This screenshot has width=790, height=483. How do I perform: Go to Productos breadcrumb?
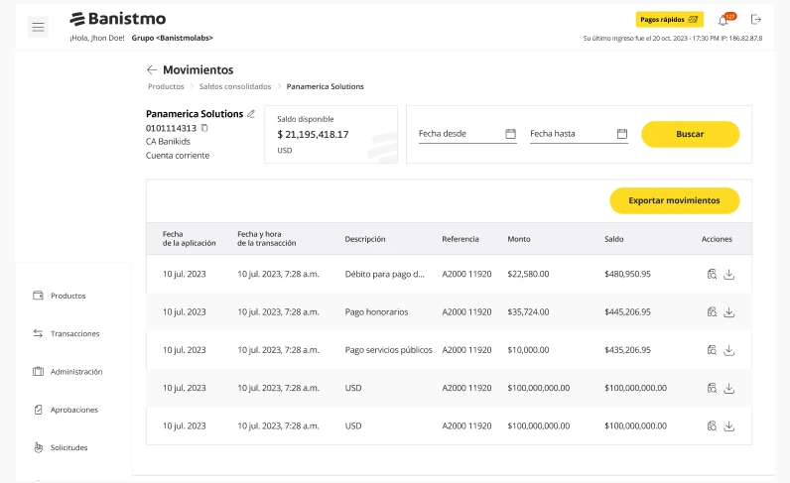(166, 86)
